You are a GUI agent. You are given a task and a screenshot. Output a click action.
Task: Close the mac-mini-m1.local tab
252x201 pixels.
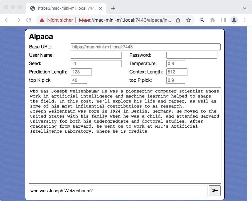coord(101,8)
